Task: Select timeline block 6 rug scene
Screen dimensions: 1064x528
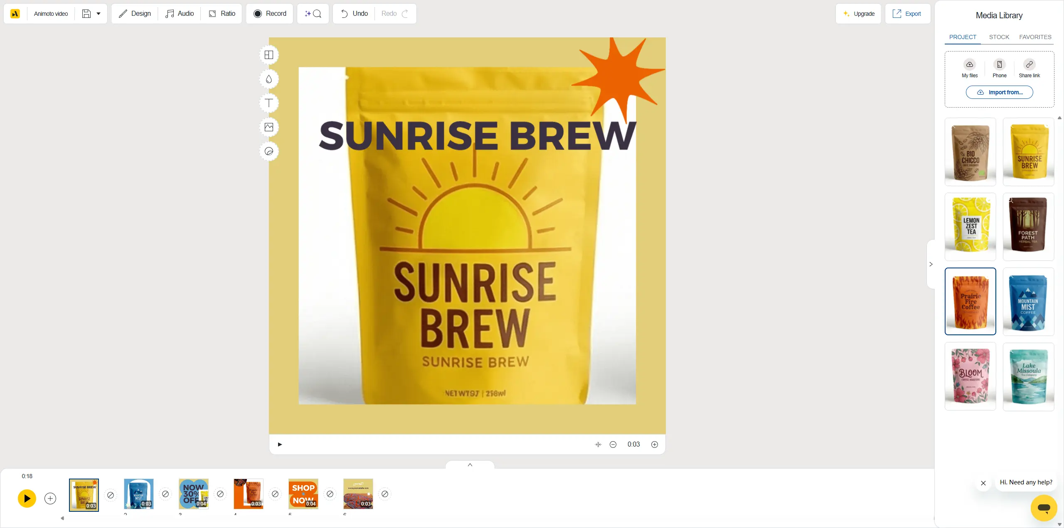Action: 358,494
